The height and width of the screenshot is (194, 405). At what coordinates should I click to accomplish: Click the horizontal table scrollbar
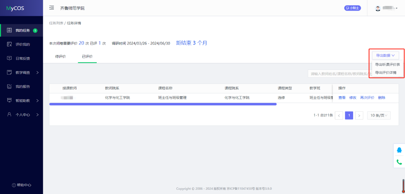(163, 104)
